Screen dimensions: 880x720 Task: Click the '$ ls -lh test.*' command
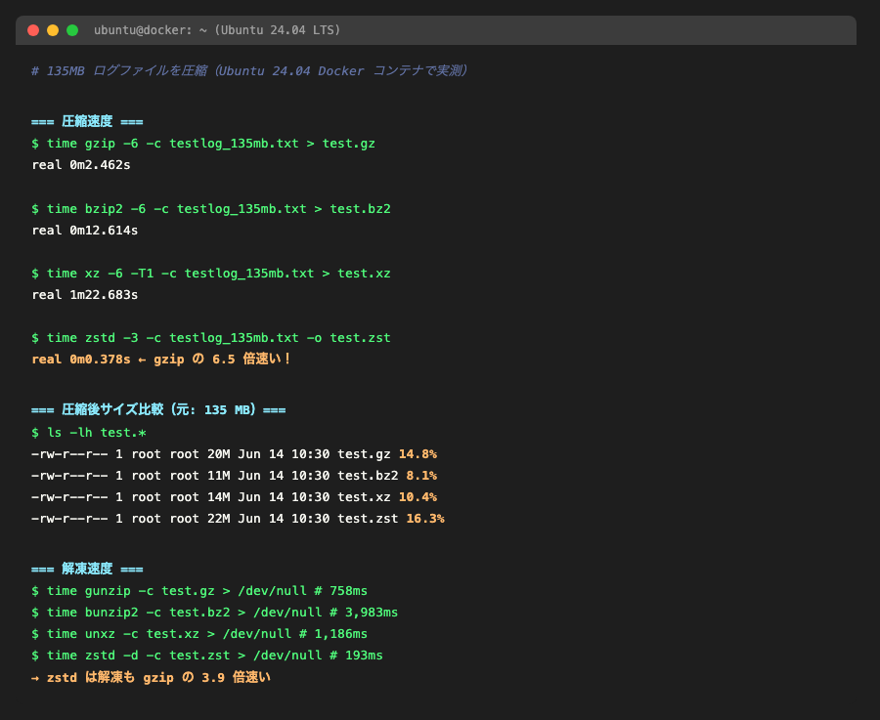coord(89,433)
